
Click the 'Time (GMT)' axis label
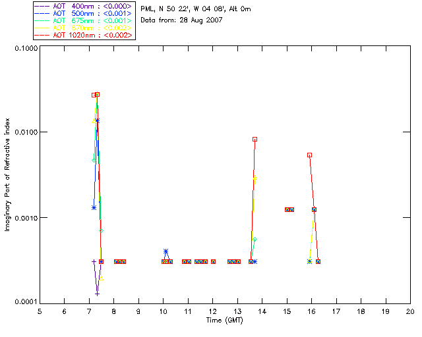pyautogui.click(x=224, y=321)
